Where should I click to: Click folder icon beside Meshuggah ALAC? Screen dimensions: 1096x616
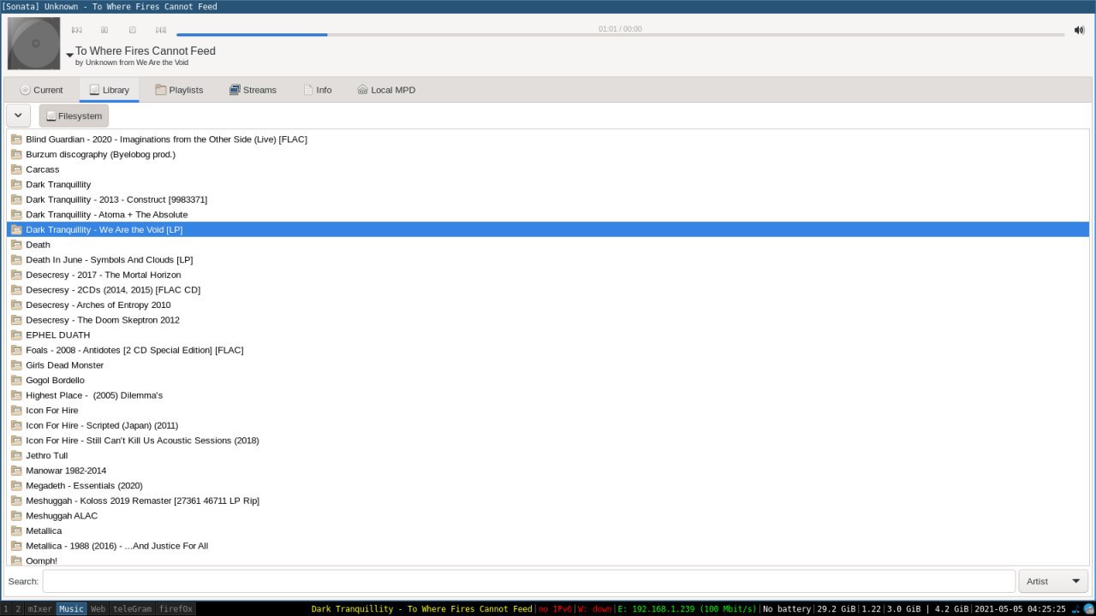(16, 516)
